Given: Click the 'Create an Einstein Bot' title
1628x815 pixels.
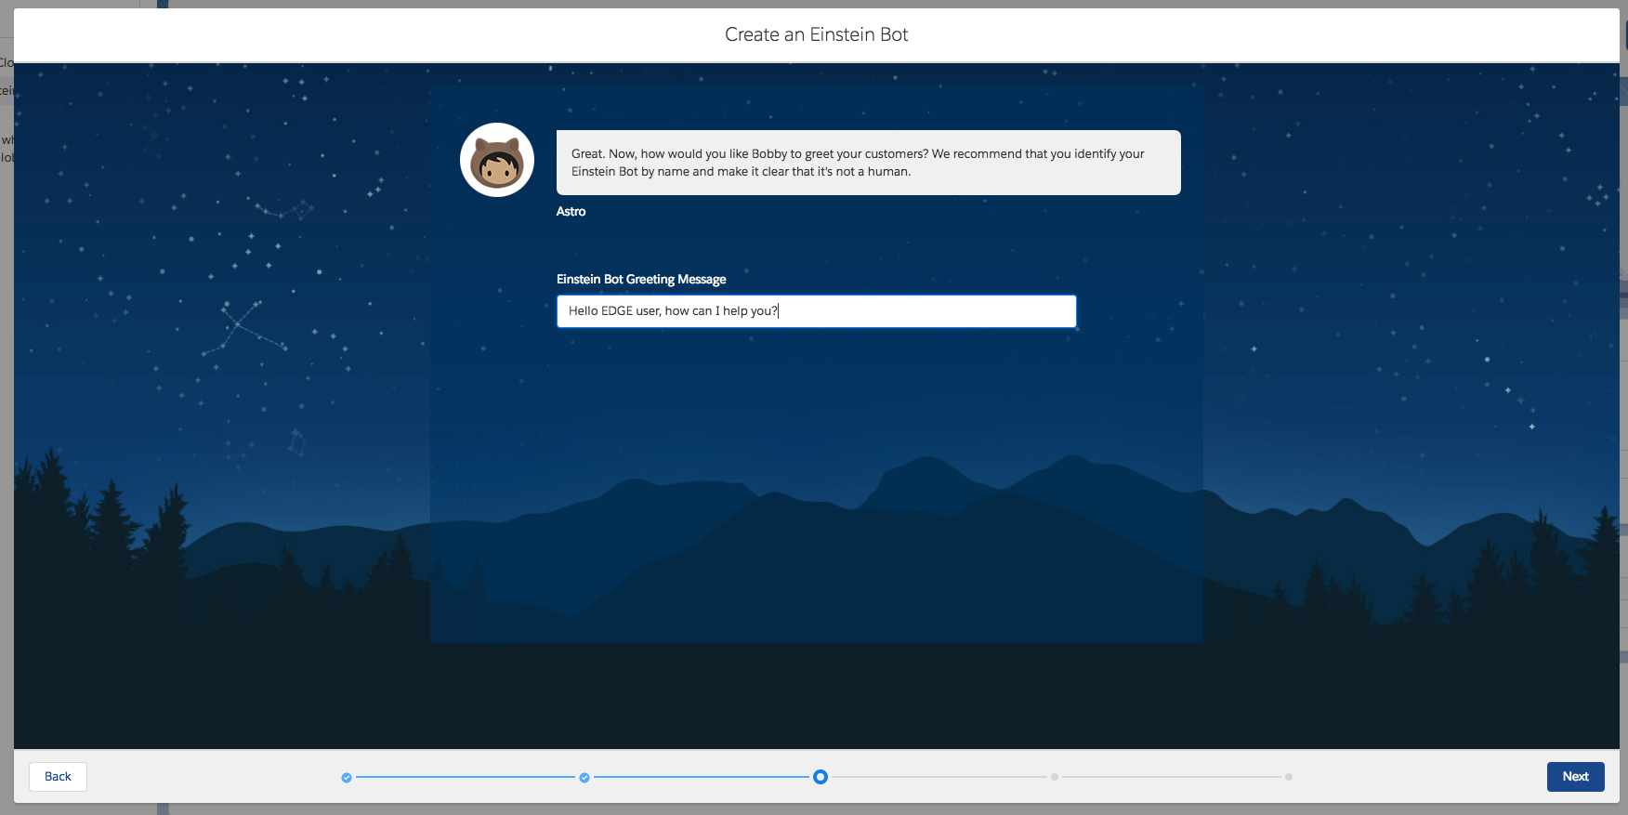Looking at the screenshot, I should coord(816,34).
